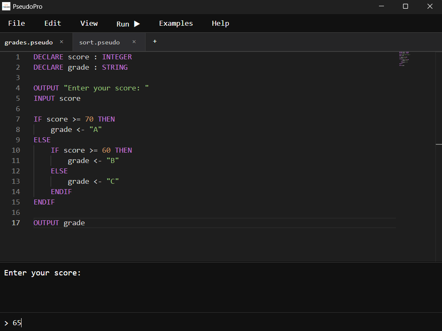Click the "C" string on line 13
Image resolution: width=442 pixels, height=331 pixels.
pos(113,181)
